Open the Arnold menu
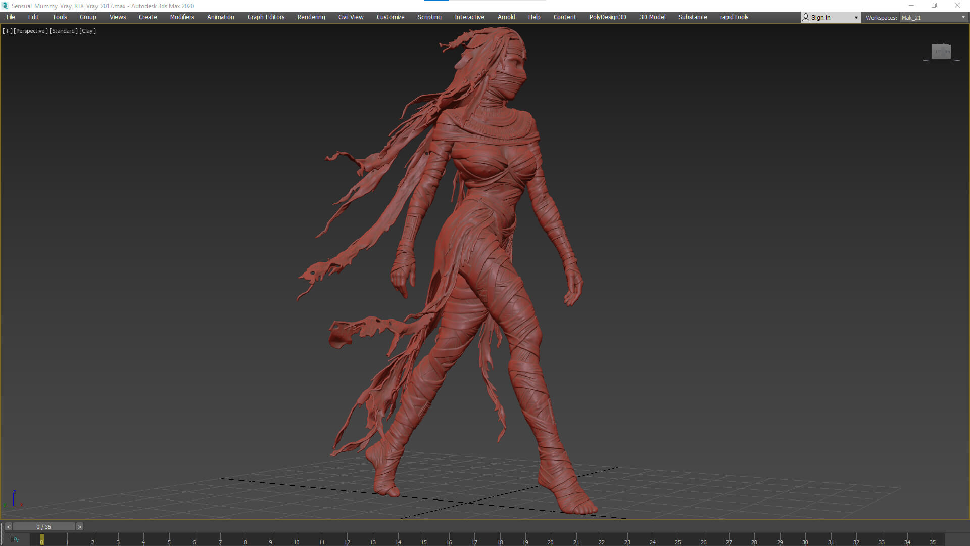 pos(506,17)
